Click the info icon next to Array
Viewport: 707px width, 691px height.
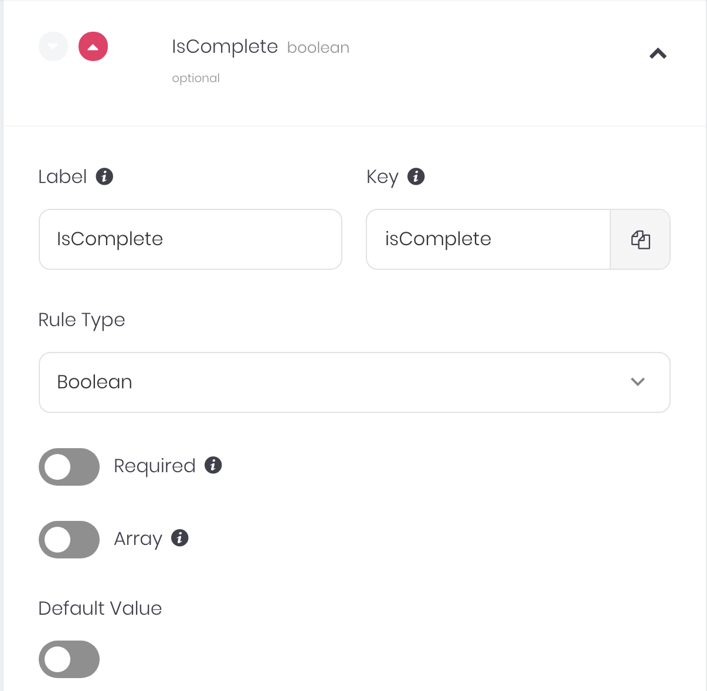coord(180,538)
